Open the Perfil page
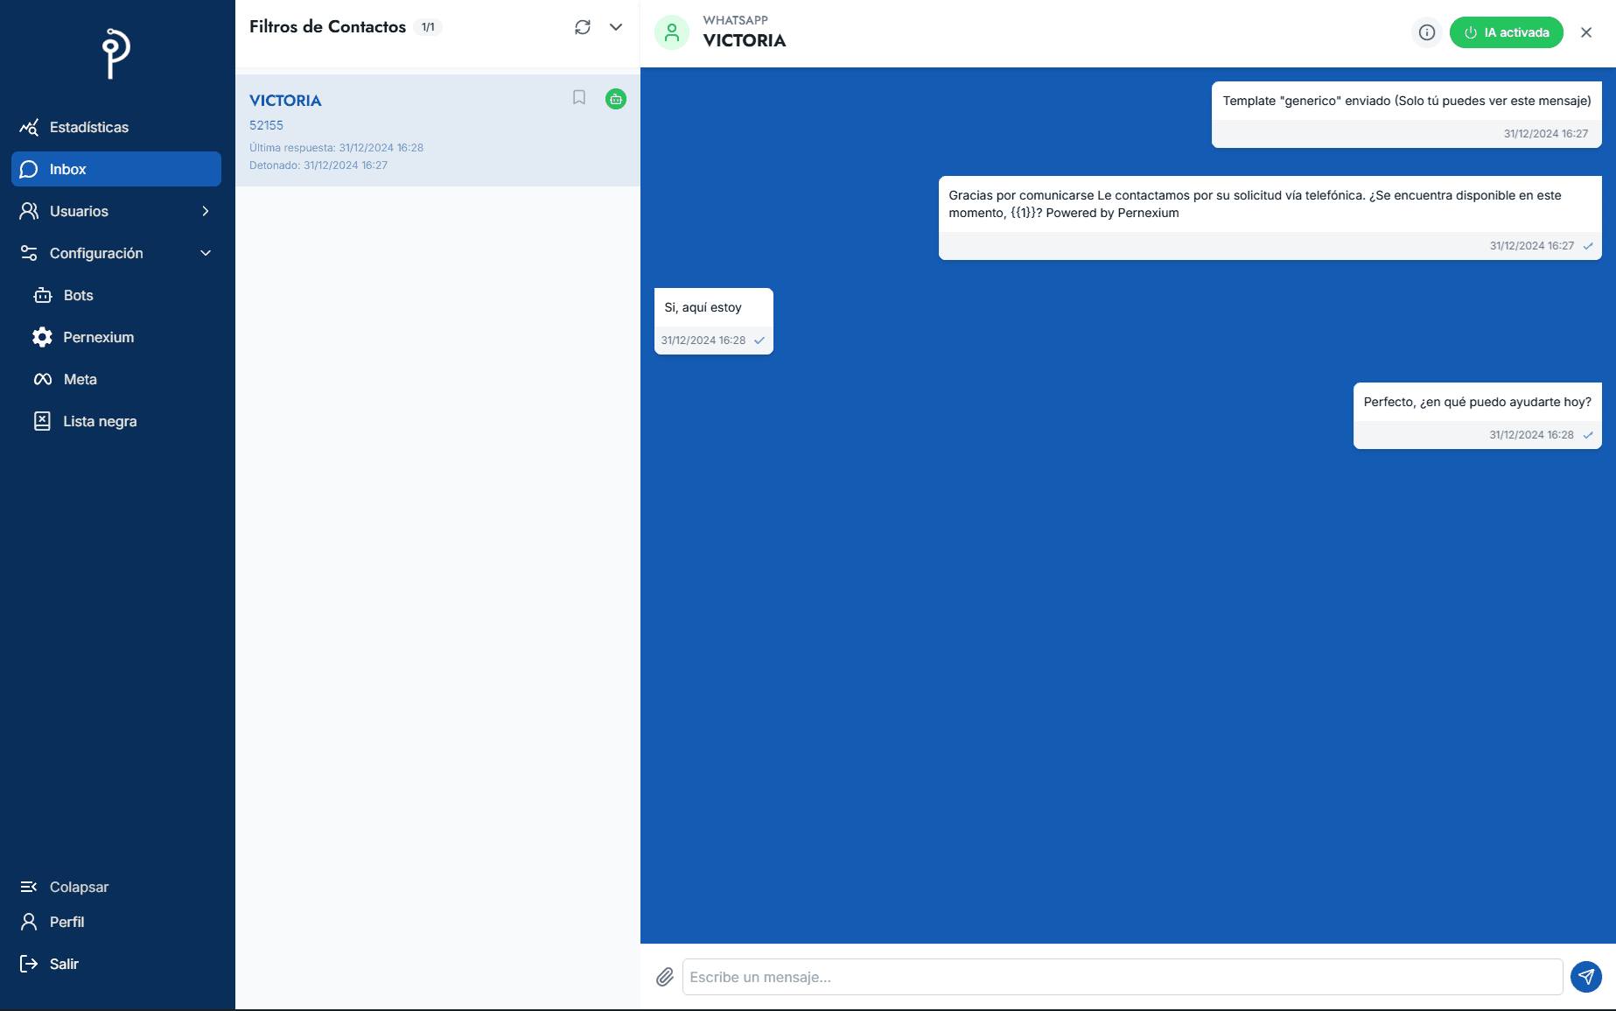1616x1011 pixels. (66, 922)
